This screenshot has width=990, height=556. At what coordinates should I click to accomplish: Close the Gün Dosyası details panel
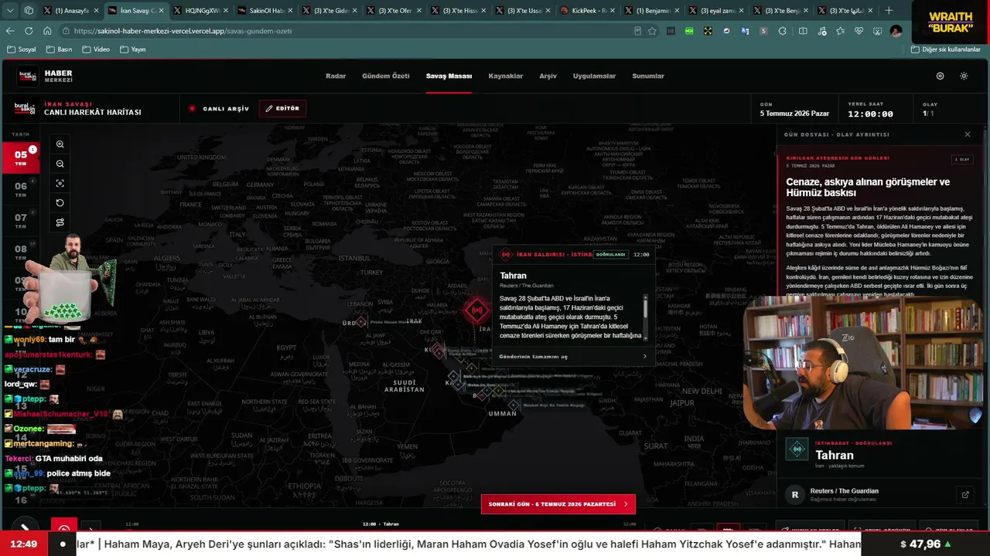tap(967, 134)
